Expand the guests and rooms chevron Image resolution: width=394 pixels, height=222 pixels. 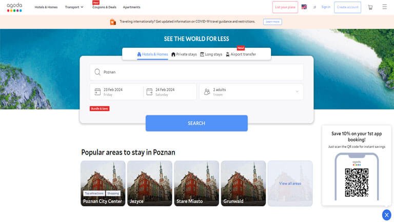(x=297, y=91)
